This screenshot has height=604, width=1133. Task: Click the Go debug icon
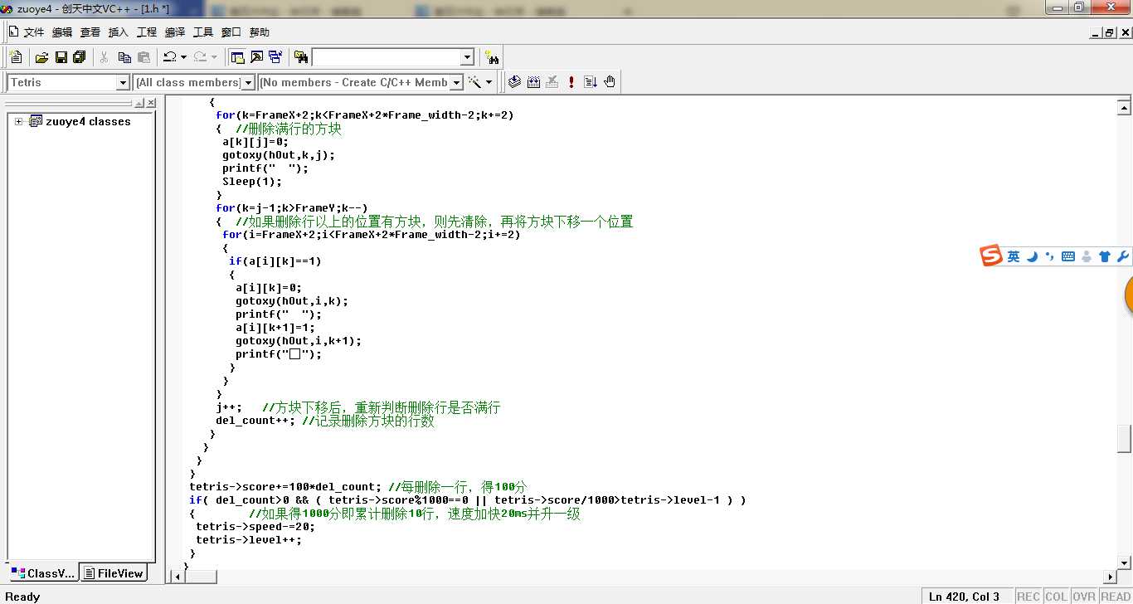pos(591,82)
